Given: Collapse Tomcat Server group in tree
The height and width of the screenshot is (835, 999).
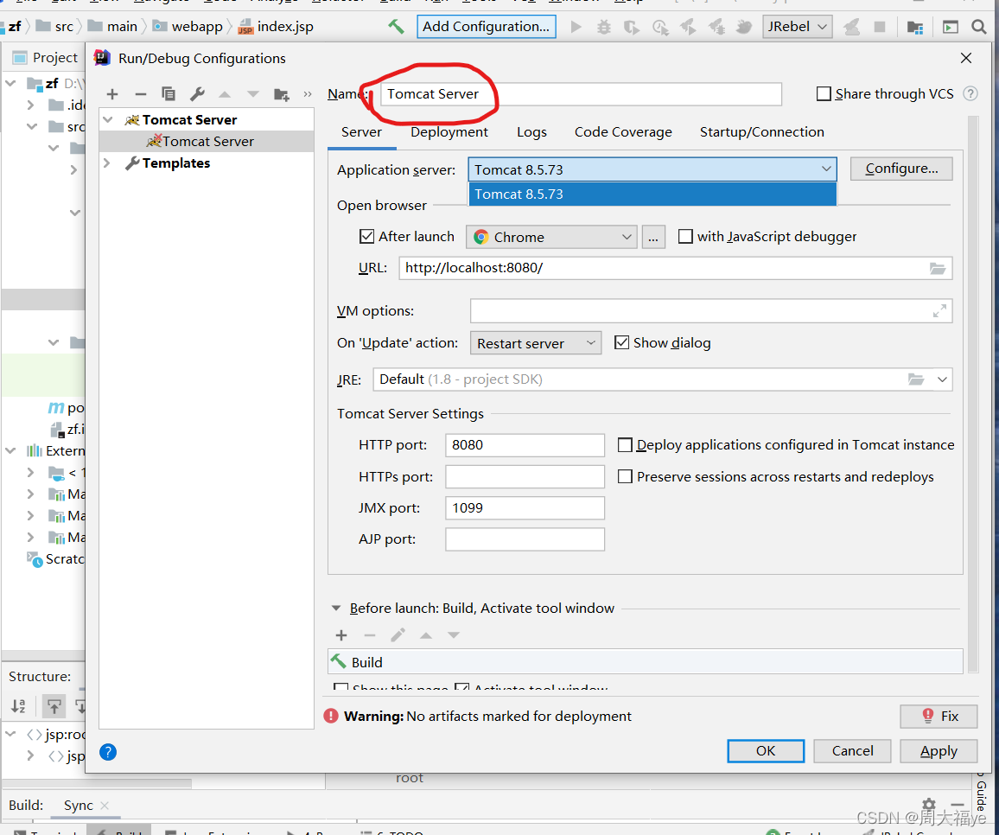Looking at the screenshot, I should [108, 120].
